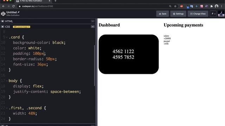225x126 pixels.
Task: Collapse the body rule fold arrow
Action: coord(7,81)
